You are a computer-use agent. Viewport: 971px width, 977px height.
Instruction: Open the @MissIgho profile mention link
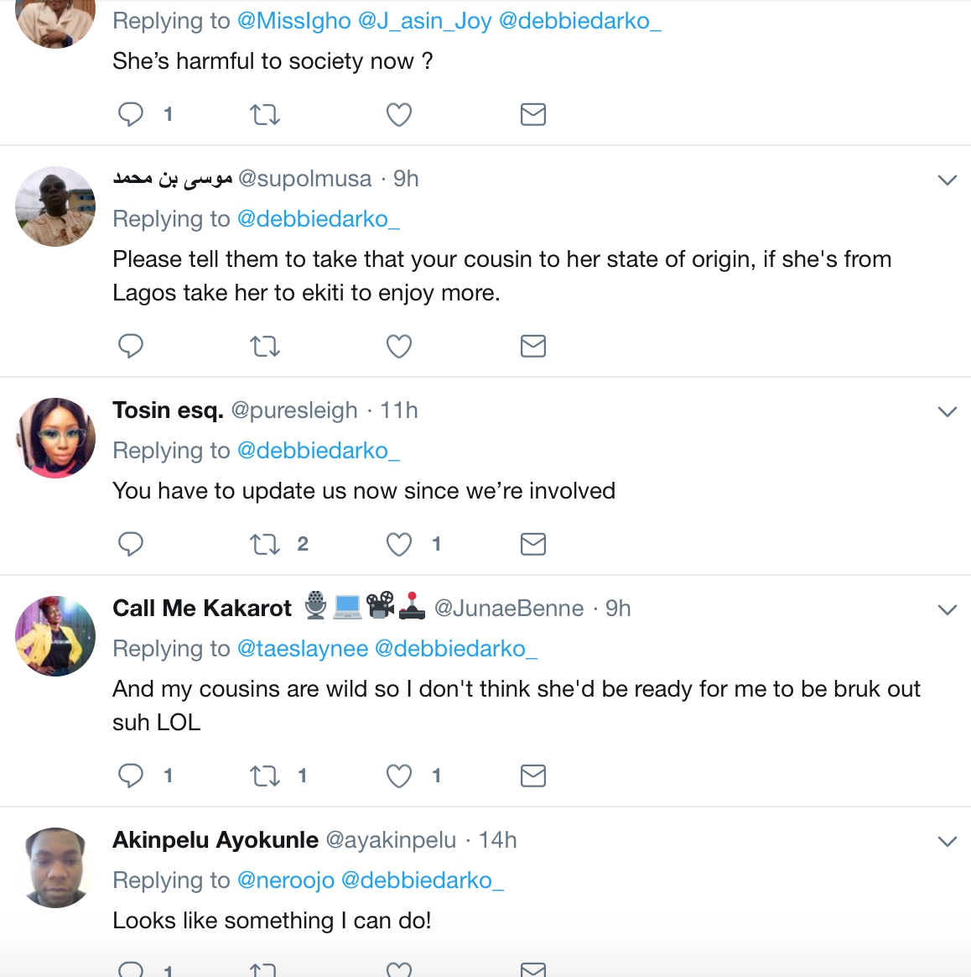(x=294, y=21)
